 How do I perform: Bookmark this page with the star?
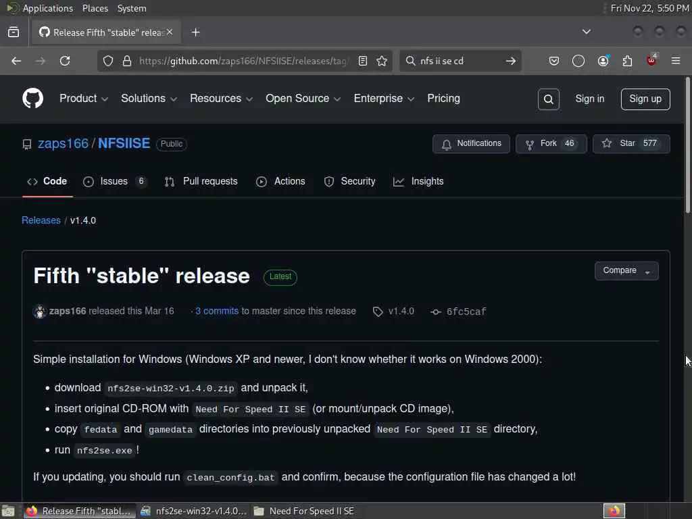point(382,61)
